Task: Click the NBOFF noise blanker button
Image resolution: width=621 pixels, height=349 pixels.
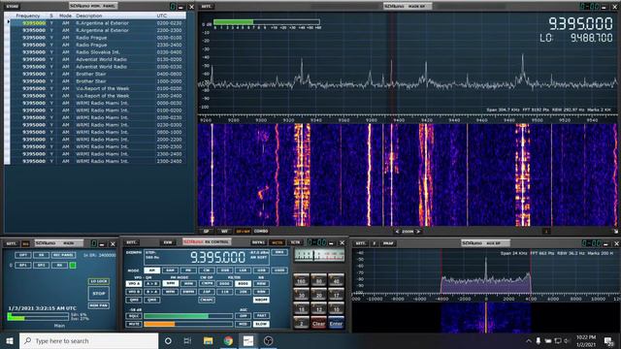Action: (261, 300)
